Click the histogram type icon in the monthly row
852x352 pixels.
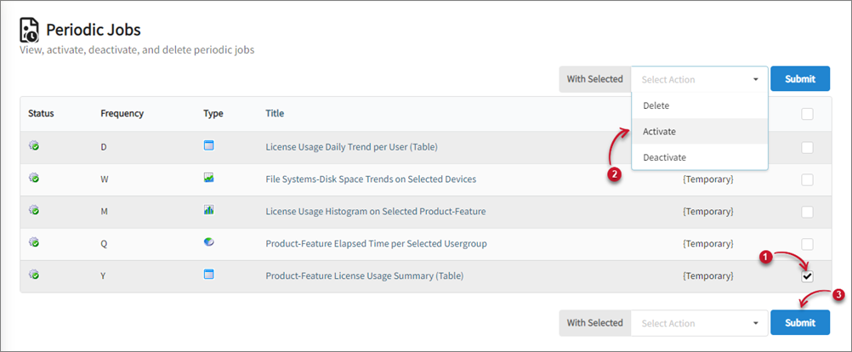pos(209,211)
